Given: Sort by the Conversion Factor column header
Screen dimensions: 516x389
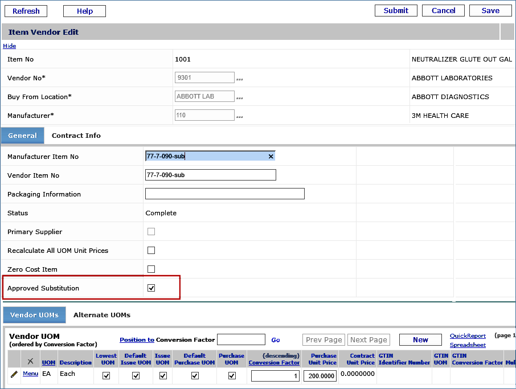Looking at the screenshot, I should pyautogui.click(x=274, y=362).
